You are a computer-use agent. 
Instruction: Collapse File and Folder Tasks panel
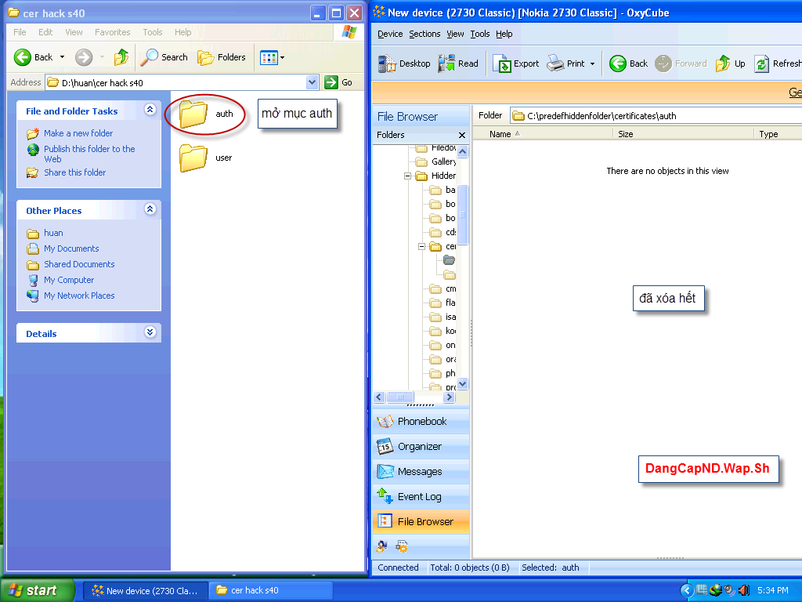tap(150, 110)
